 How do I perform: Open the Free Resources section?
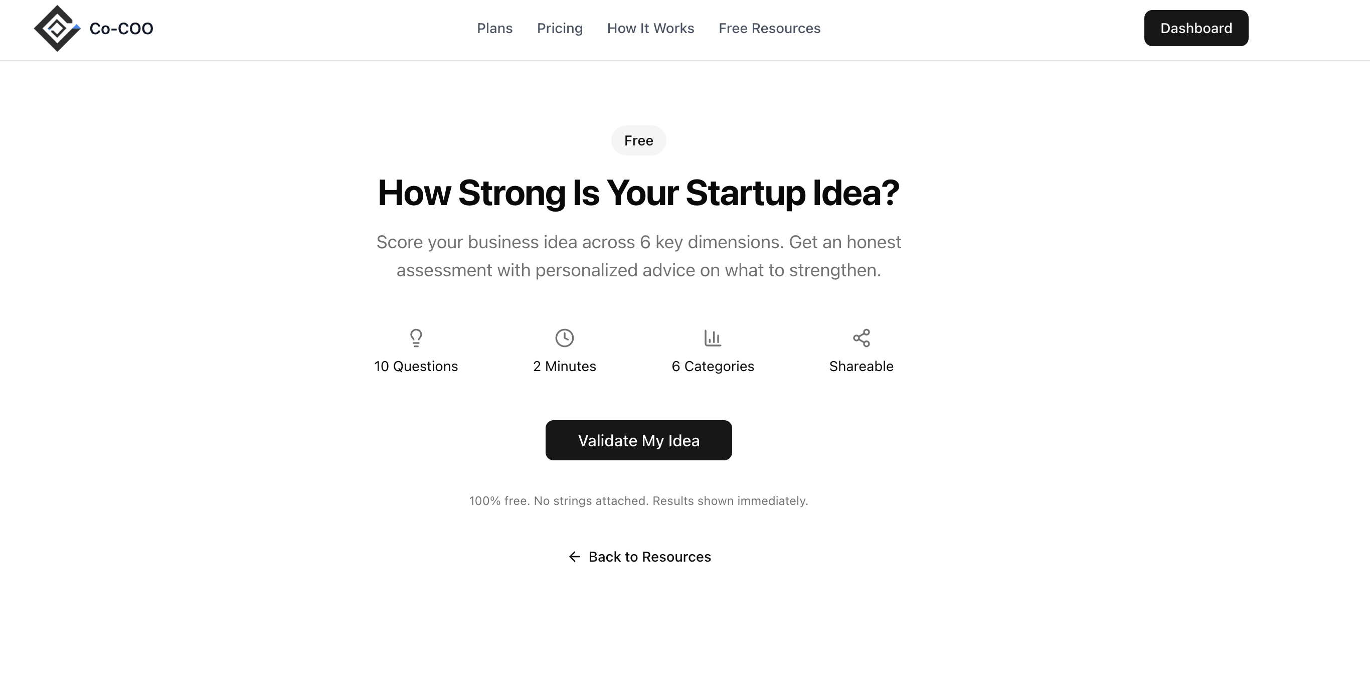(x=769, y=28)
